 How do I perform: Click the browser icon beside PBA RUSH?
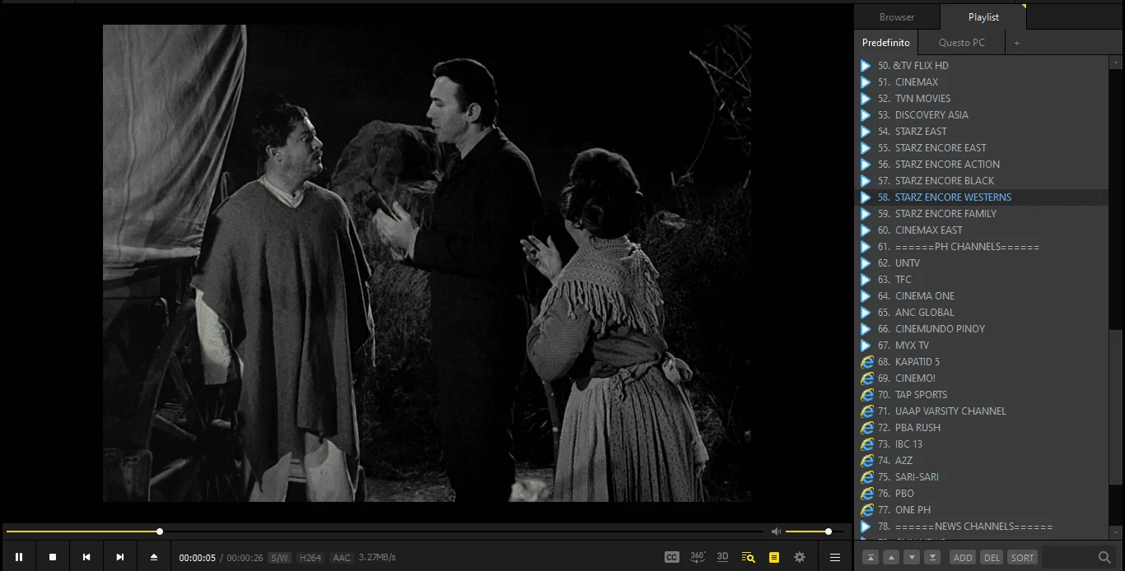click(x=866, y=428)
